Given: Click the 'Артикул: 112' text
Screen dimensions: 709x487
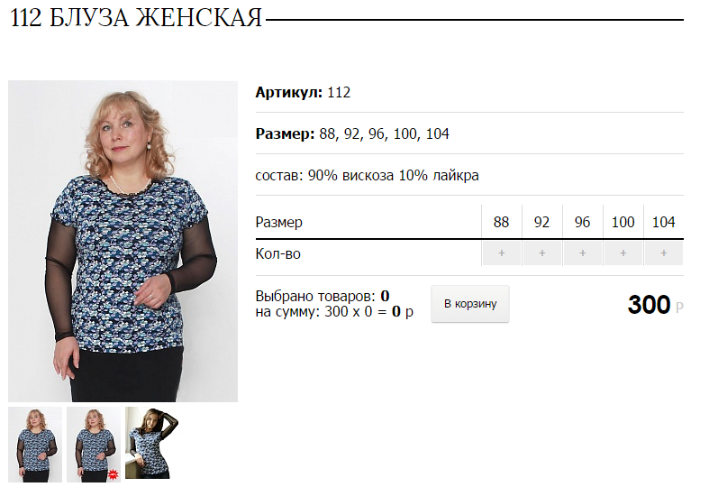Looking at the screenshot, I should (x=303, y=92).
